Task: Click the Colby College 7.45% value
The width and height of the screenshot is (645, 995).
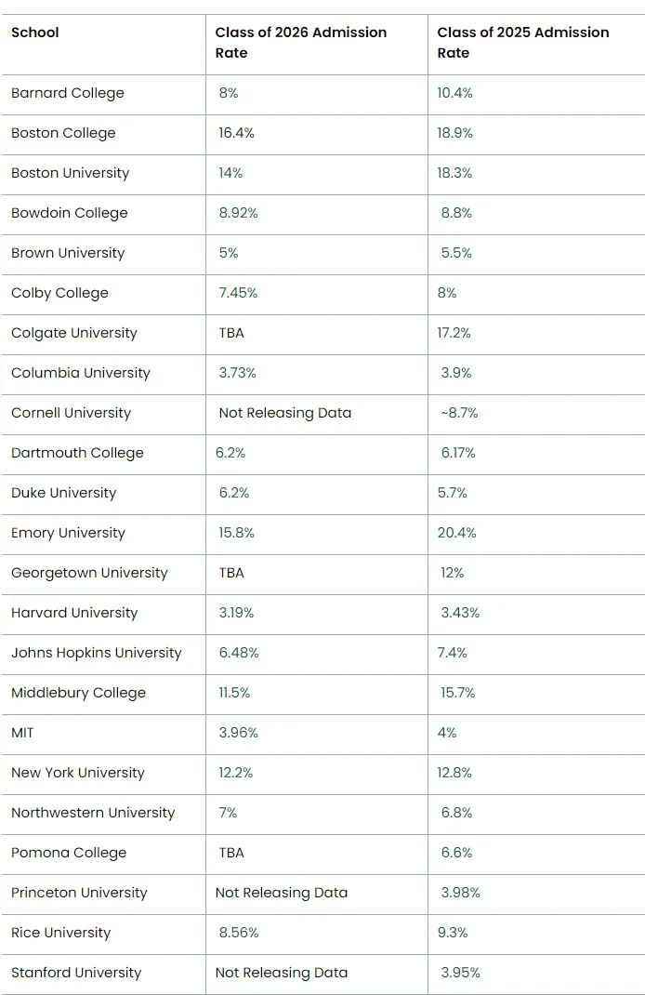Action: [238, 293]
